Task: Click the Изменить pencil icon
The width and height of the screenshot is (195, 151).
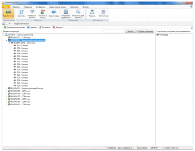Action: (x=40, y=27)
